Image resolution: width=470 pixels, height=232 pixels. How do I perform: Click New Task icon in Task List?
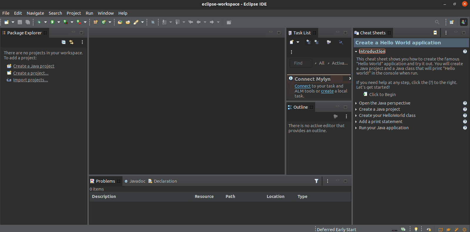tap(292, 42)
